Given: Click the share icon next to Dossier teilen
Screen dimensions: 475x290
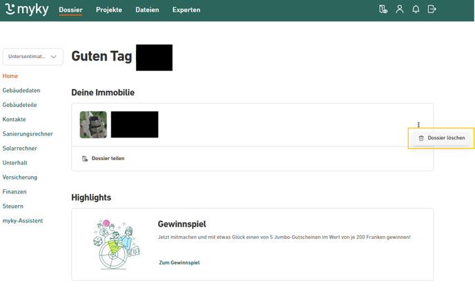Looking at the screenshot, I should click(x=85, y=159).
